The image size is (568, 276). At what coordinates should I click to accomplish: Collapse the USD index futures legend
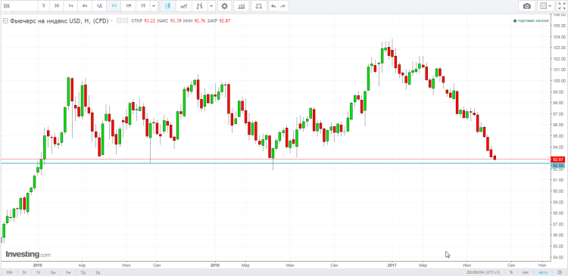[x=5, y=21]
